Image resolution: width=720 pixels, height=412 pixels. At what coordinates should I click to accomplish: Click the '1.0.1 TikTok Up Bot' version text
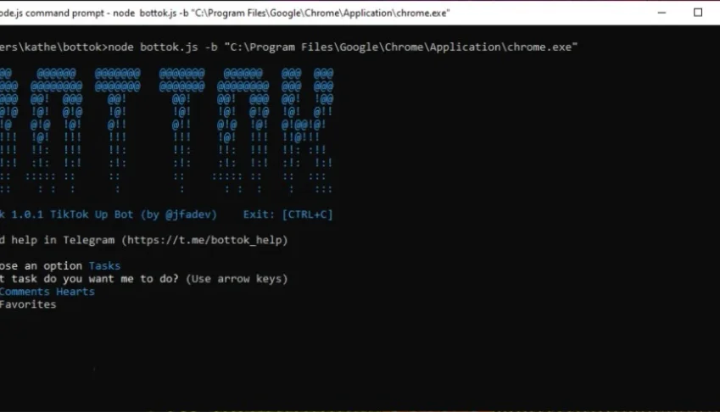coord(72,214)
